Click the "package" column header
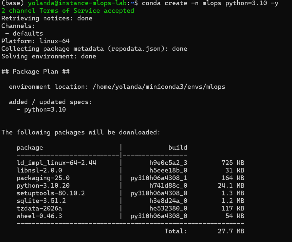Screen dimensions: 292x242 point(30,147)
